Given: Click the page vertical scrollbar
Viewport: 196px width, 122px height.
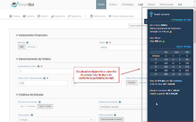Looking at the screenshot, I should click(195, 27).
